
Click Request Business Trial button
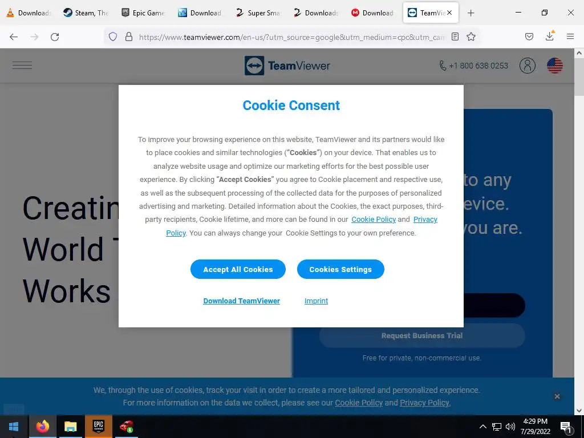pyautogui.click(x=422, y=335)
